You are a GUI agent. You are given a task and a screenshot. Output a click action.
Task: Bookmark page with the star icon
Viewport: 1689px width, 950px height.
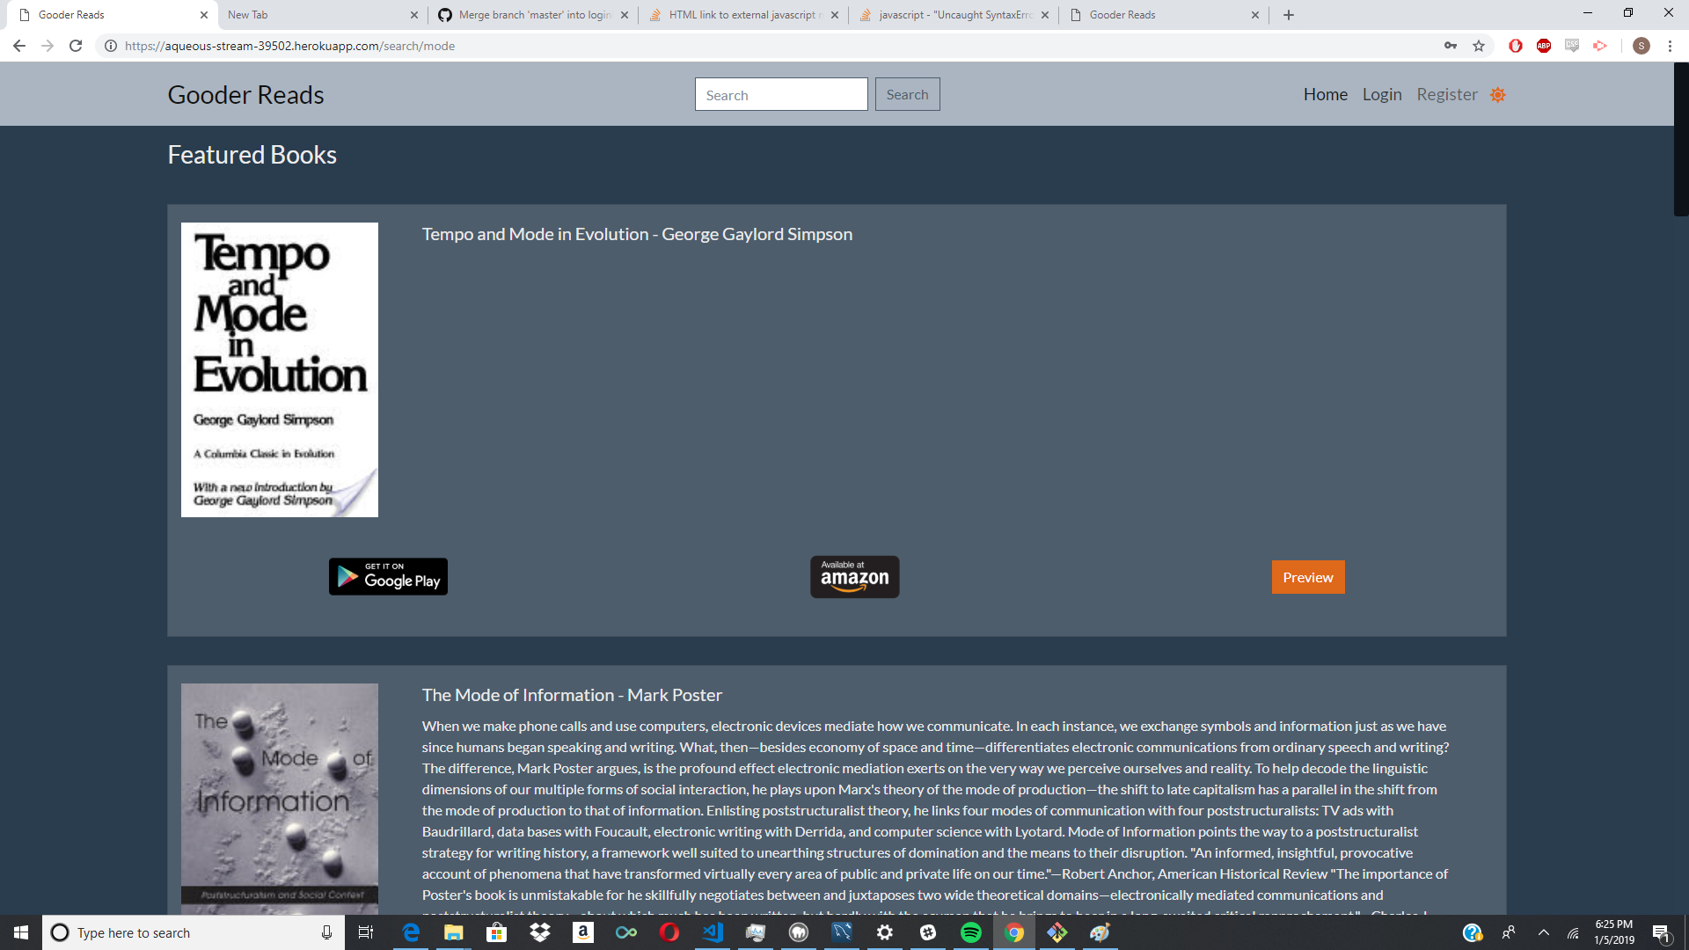pyautogui.click(x=1479, y=46)
